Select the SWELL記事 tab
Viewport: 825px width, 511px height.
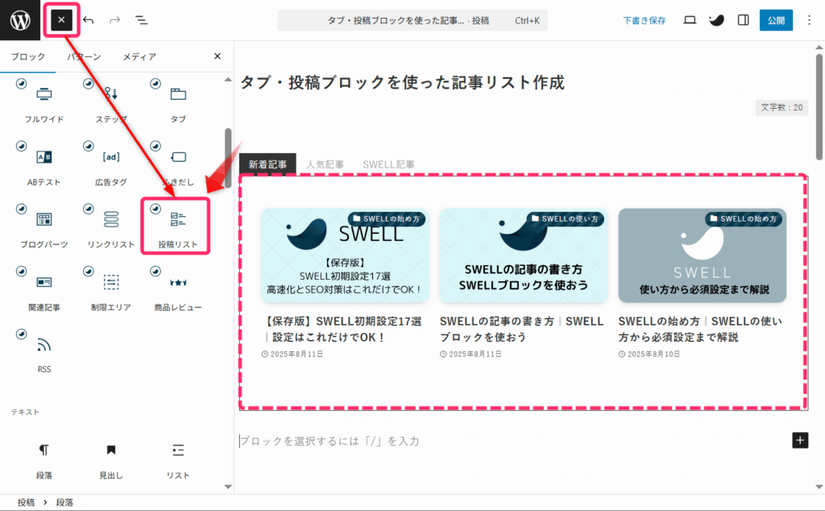(x=388, y=164)
